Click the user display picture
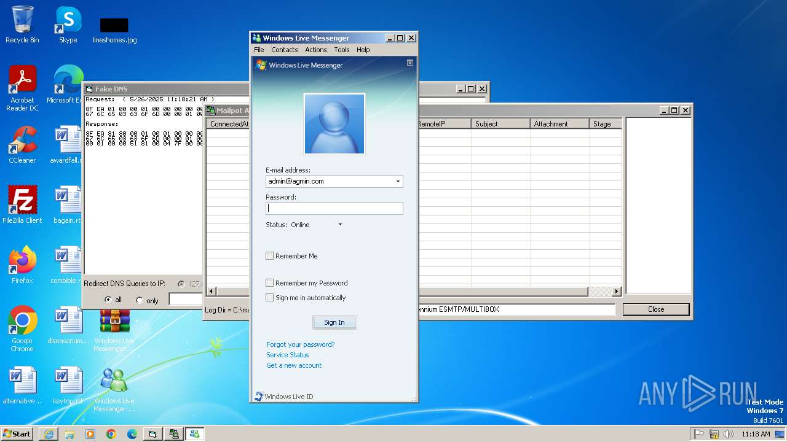 click(x=334, y=124)
